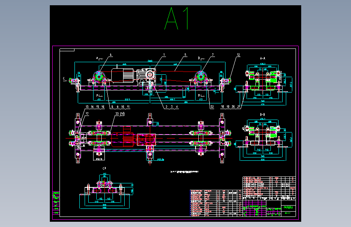This screenshot has width=351, height=227.
Task: Click callout number 2 label
Action: click(166, 107)
